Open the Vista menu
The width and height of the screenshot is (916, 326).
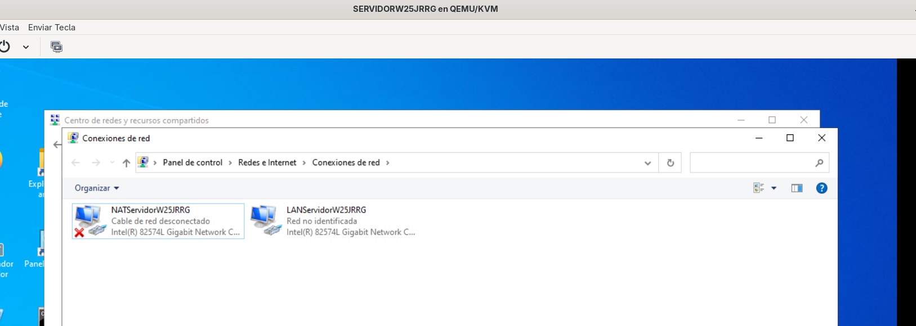[x=10, y=27]
